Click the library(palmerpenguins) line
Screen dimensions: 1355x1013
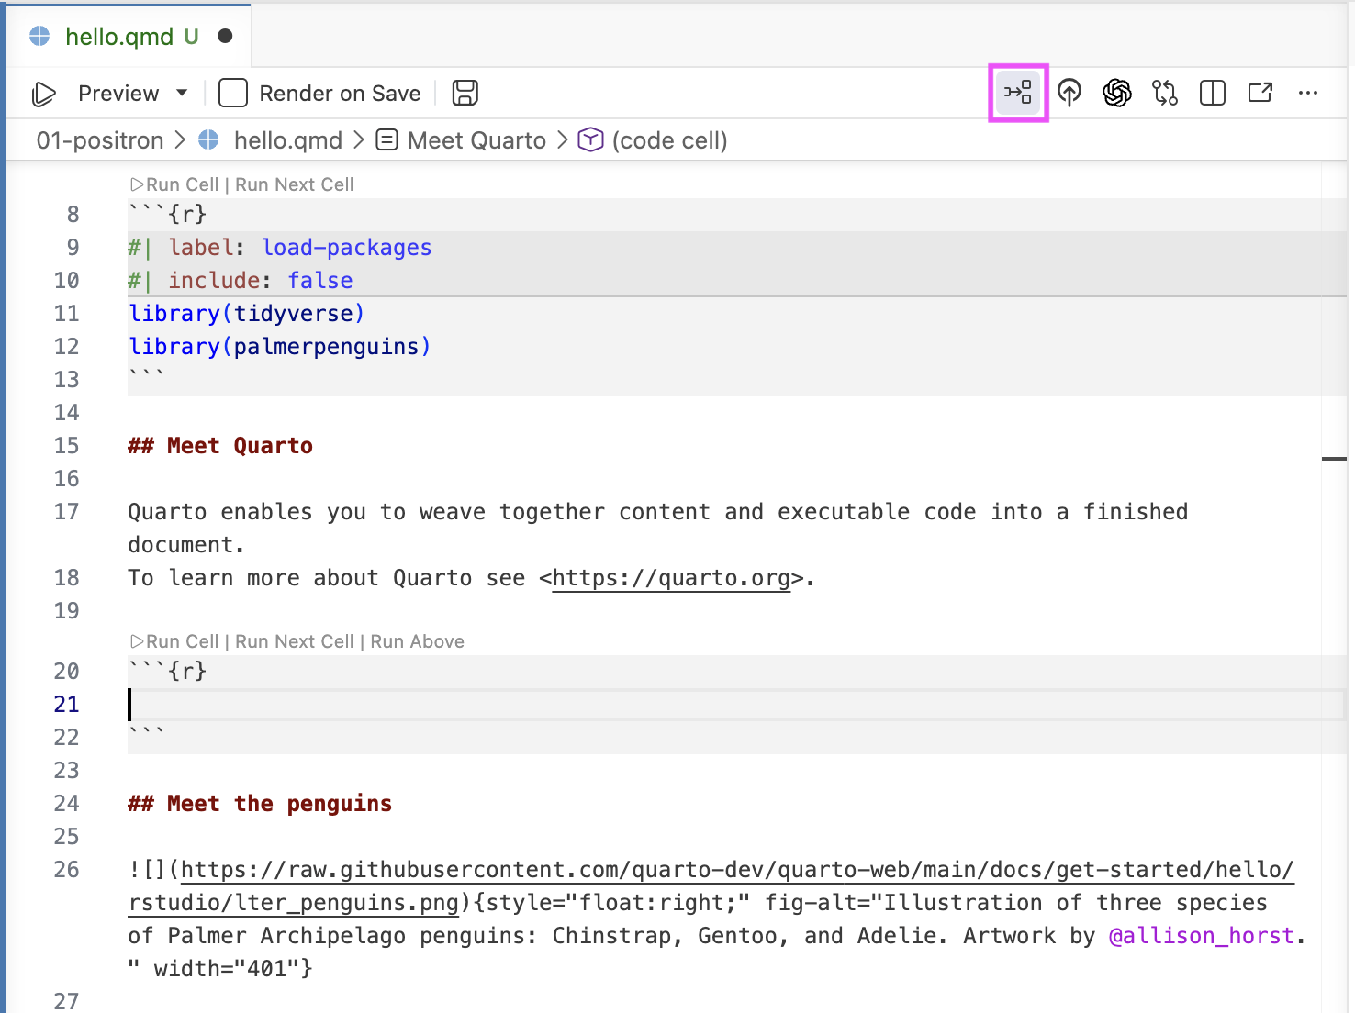pos(279,347)
